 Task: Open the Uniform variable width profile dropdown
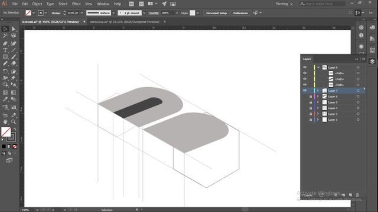(x=113, y=13)
